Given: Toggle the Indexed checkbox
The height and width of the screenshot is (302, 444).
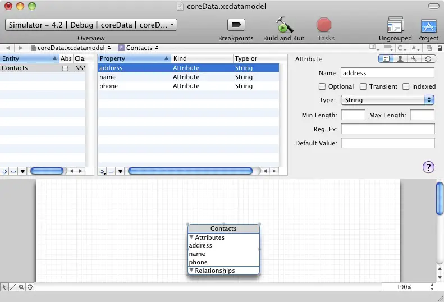Looking at the screenshot, I should pos(406,86).
